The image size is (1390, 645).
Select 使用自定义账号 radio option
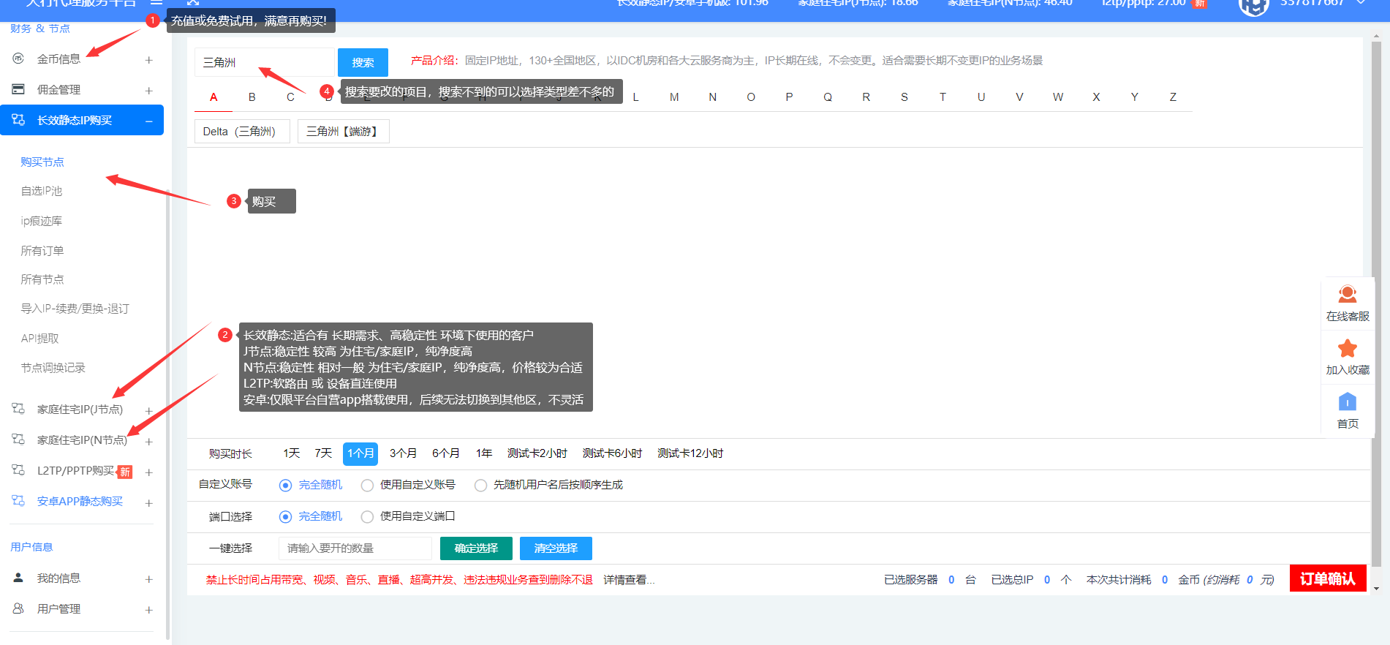[x=367, y=486]
